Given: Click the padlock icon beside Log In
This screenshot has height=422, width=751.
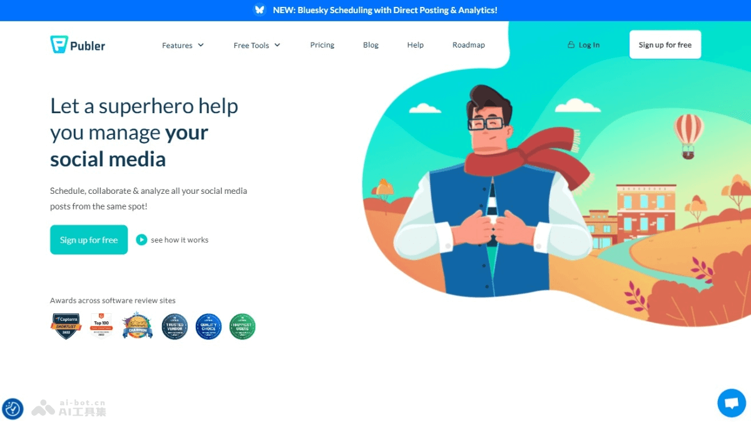Looking at the screenshot, I should 571,44.
